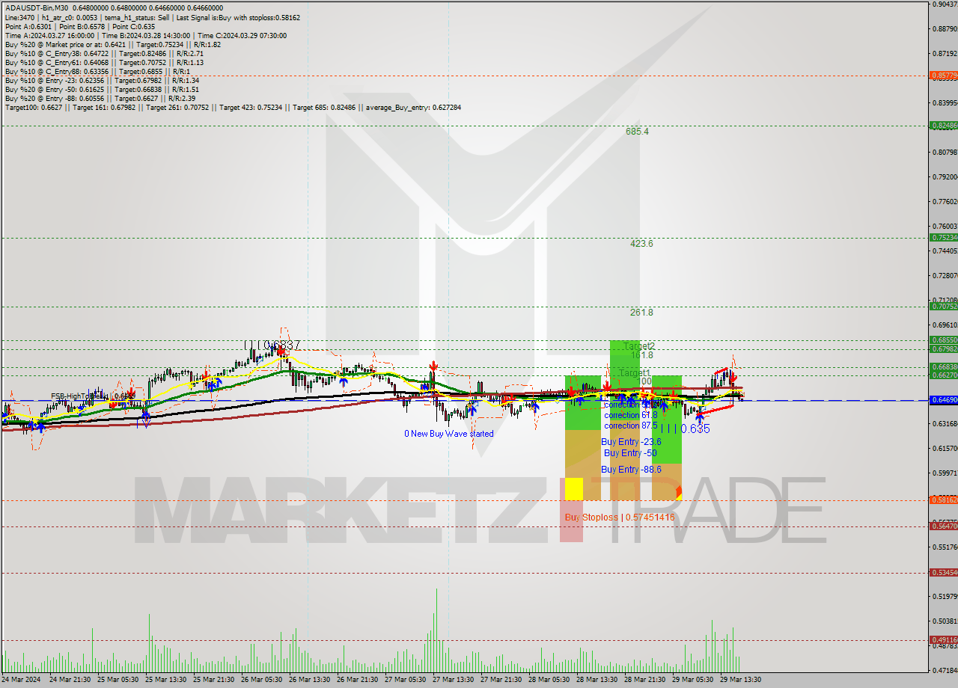Click the green 0.75234 price tag

click(x=943, y=237)
